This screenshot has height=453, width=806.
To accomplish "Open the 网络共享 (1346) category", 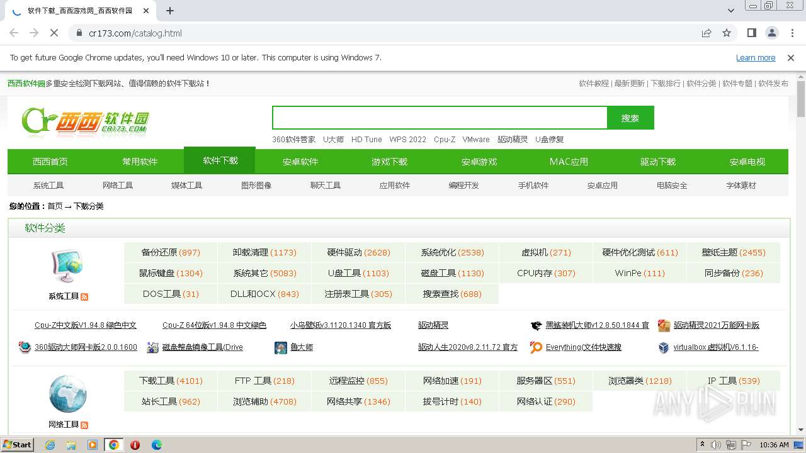I will [358, 401].
